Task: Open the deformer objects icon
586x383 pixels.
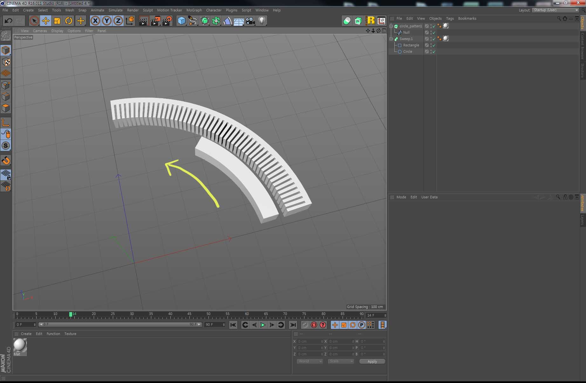Action: [x=228, y=21]
